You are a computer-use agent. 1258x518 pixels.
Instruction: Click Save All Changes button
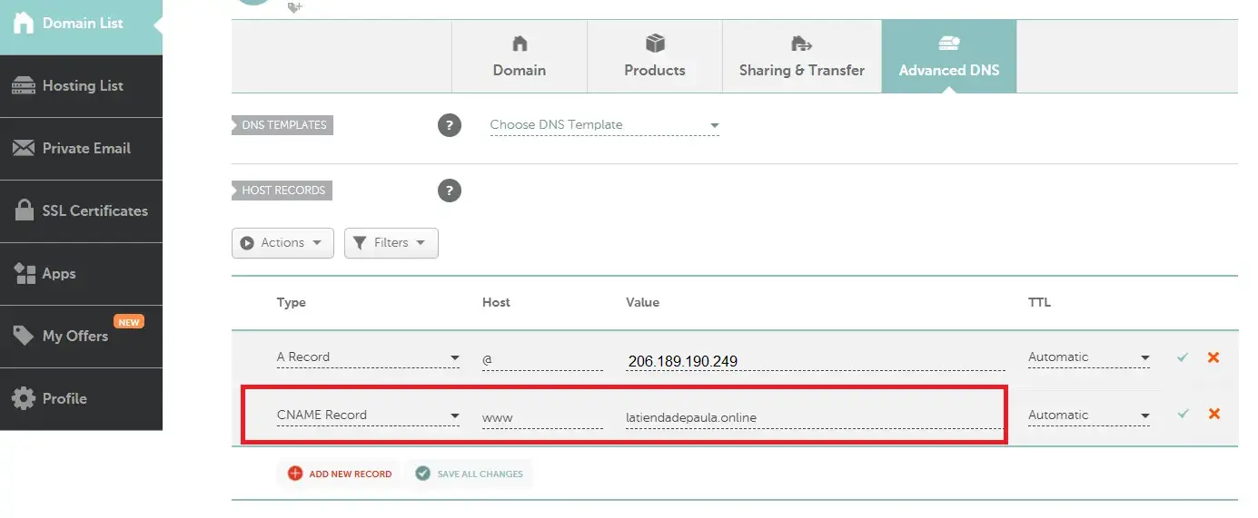(470, 474)
